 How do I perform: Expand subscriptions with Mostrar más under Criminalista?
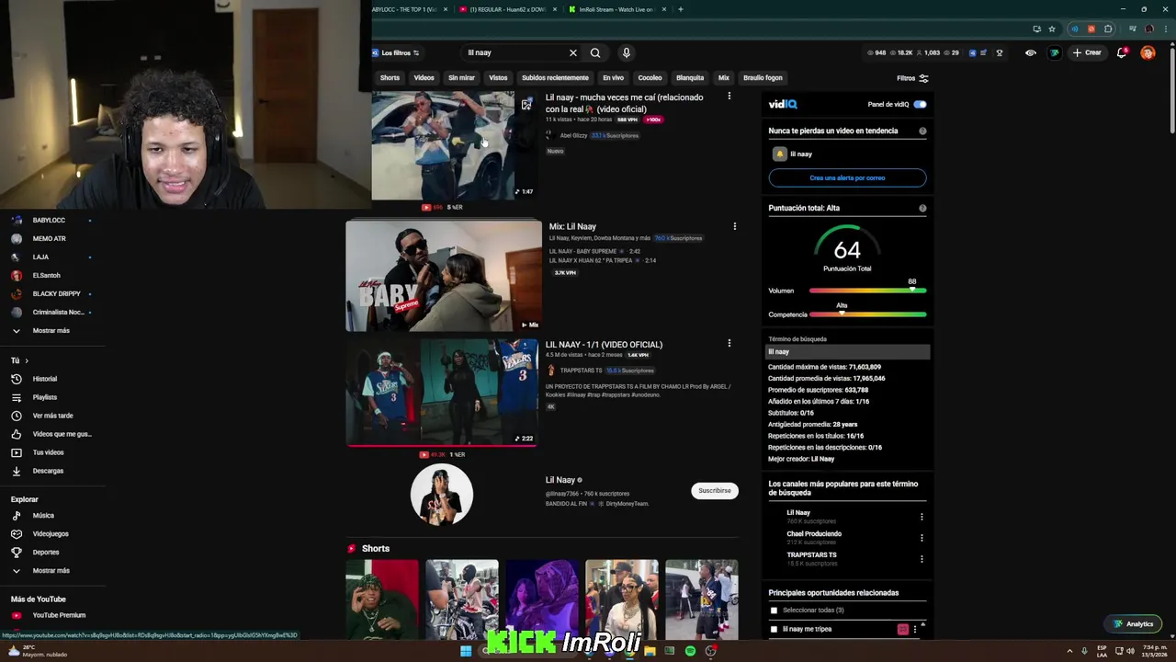tap(51, 331)
